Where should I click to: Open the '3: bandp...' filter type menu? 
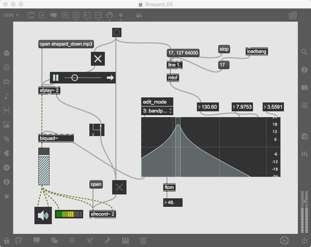(157, 111)
